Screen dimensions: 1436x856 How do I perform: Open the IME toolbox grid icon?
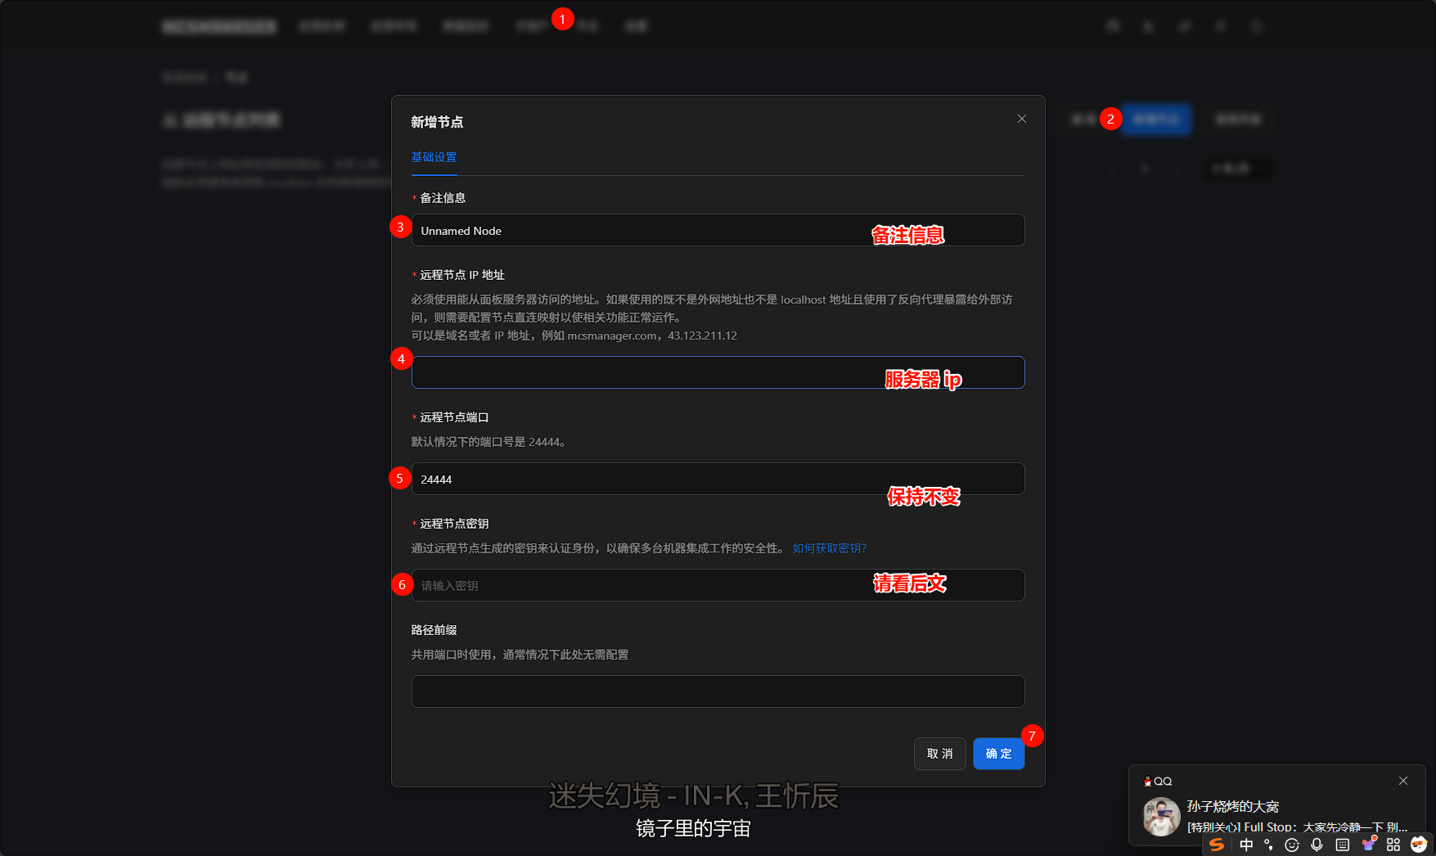coord(1393,845)
